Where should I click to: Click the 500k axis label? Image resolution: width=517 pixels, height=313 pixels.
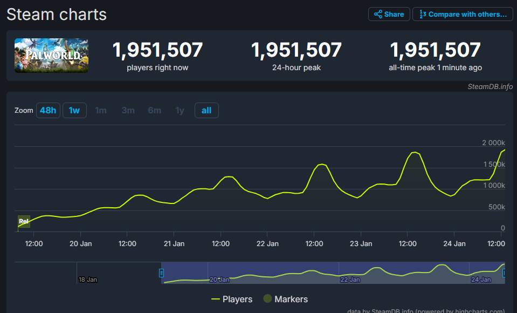(x=497, y=207)
